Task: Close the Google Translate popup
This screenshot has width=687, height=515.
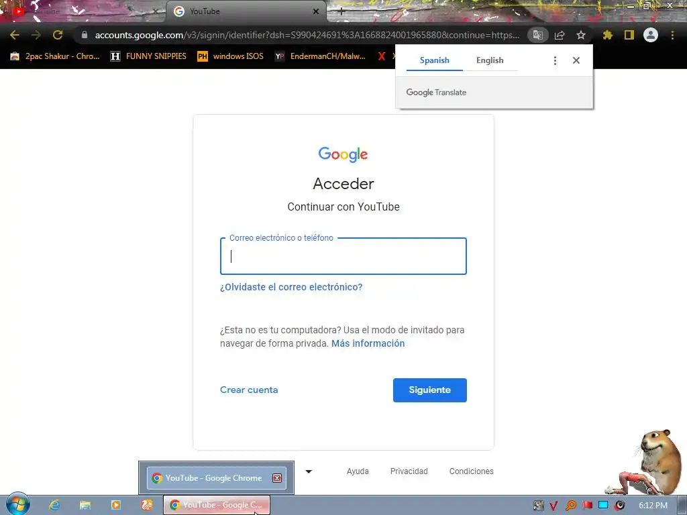Action: [576, 60]
